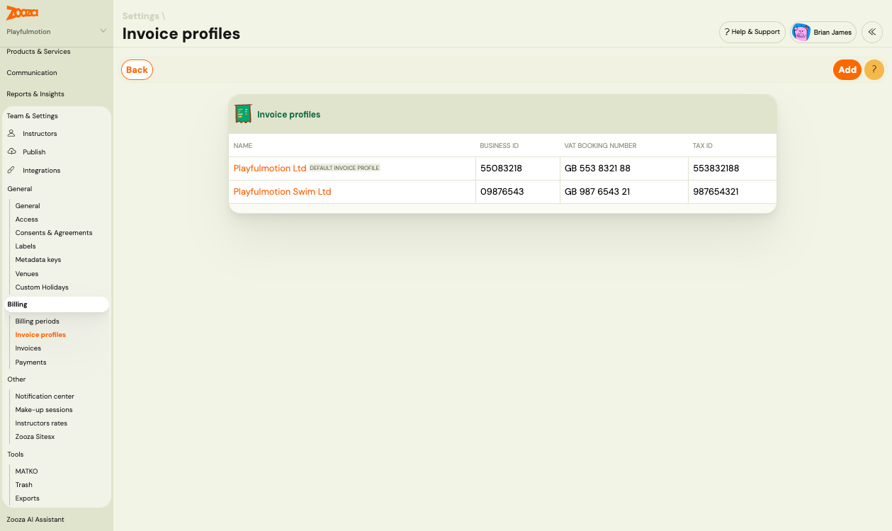This screenshot has height=531, width=892.
Task: Go Back to settings
Action: [x=137, y=69]
